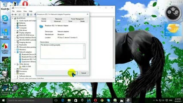The height and width of the screenshot is (103, 183).
Task: Expand the IDE ATA/ATAPI controllers category
Action: click(15, 40)
